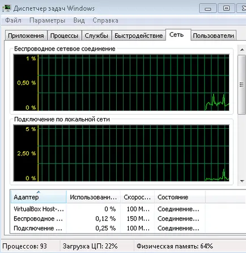Screen dimensions: 246x253
Task: Switch to the Приложения tab
Action: pos(26,36)
